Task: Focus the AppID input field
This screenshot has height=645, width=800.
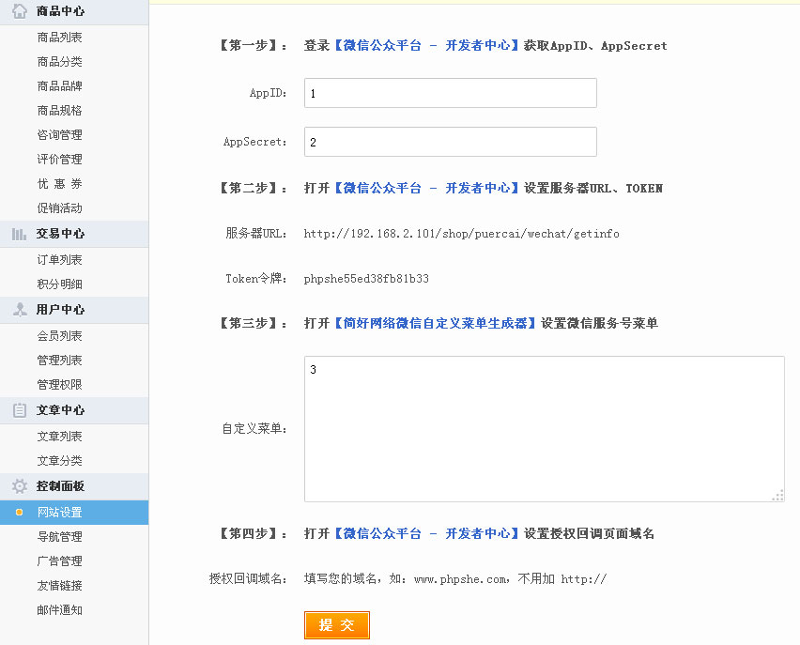Action: [450, 93]
